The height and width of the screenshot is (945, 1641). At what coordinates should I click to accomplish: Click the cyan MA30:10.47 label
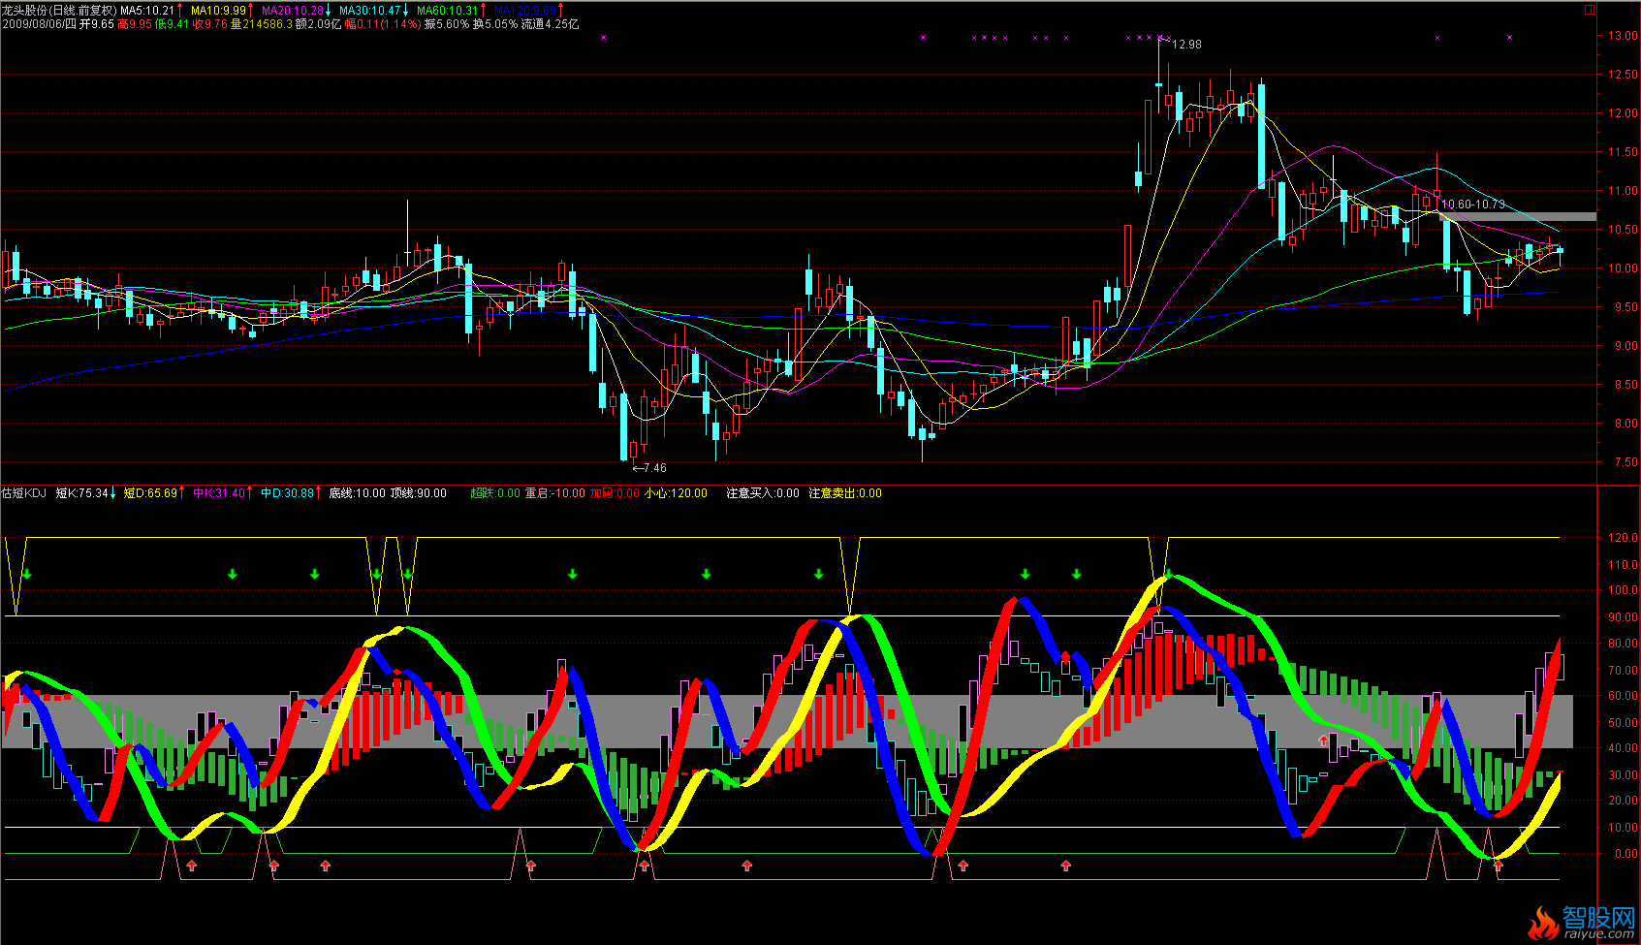[370, 11]
